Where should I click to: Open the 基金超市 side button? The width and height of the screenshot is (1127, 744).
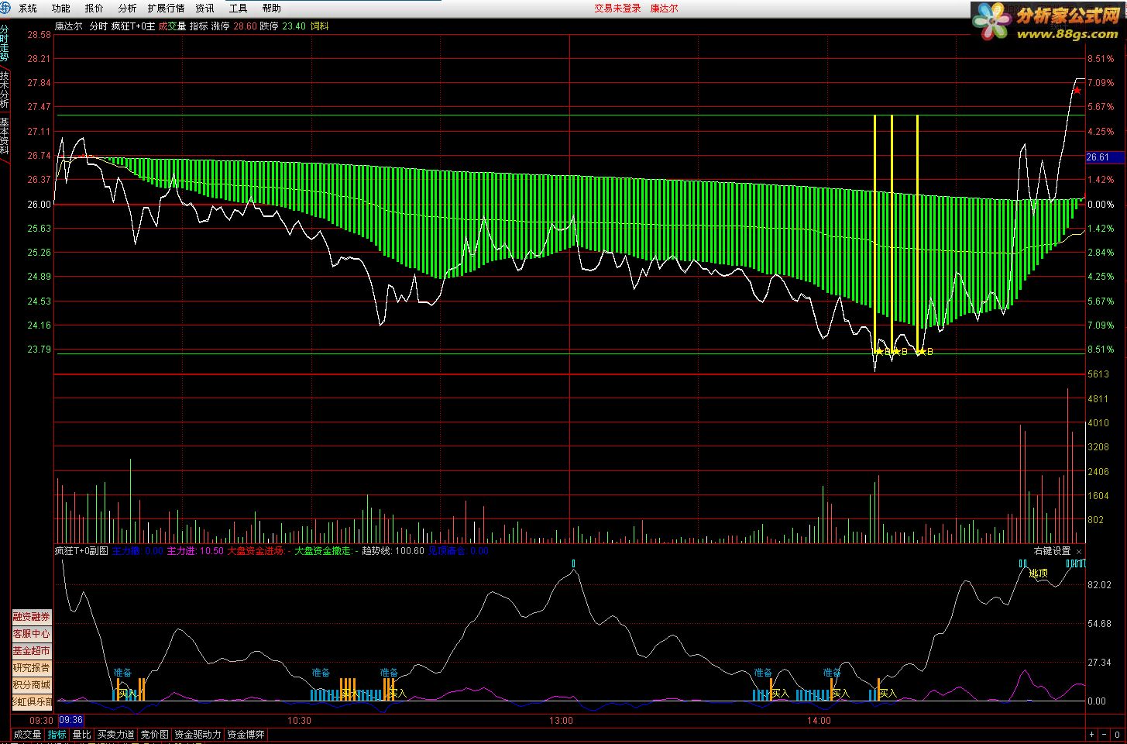pyautogui.click(x=31, y=651)
